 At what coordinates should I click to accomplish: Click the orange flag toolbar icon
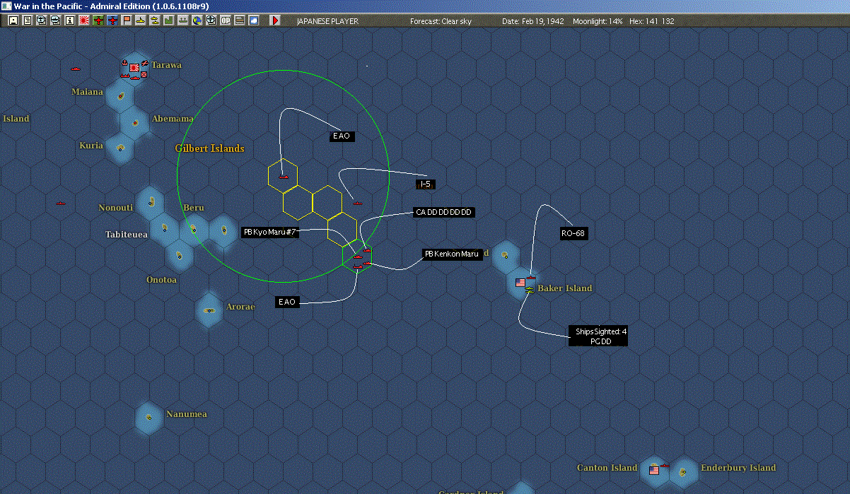(127, 20)
